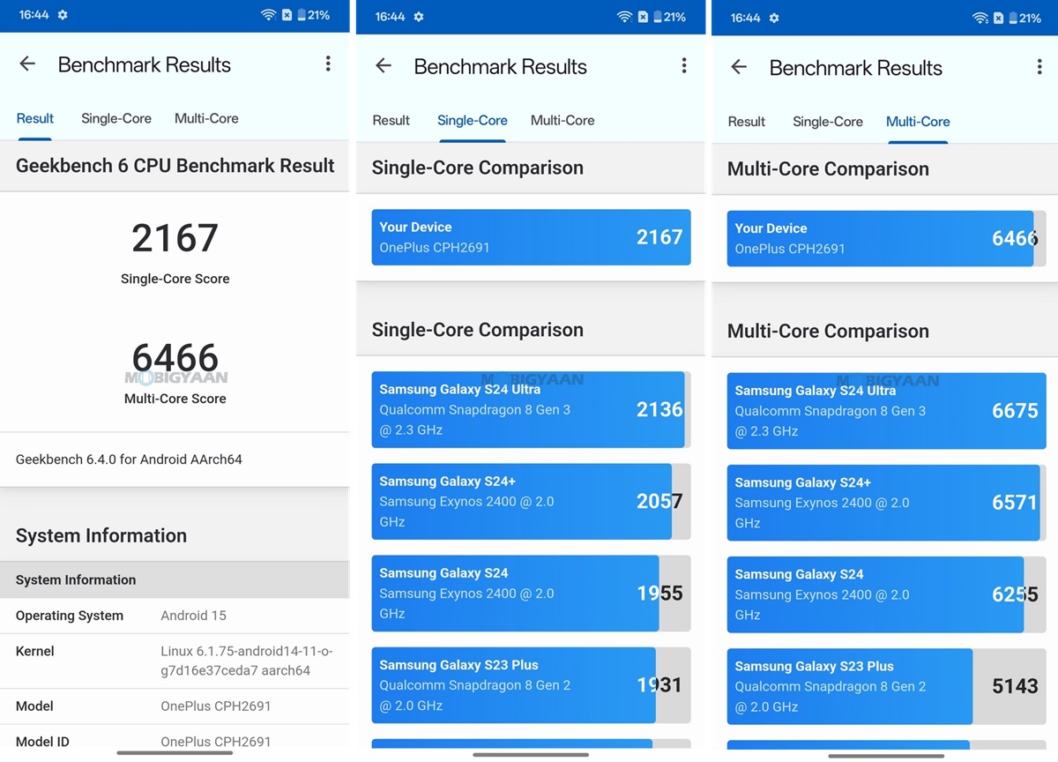The height and width of the screenshot is (762, 1058).
Task: Tap Galaxy S24+ single-core bar 2057
Action: (531, 501)
